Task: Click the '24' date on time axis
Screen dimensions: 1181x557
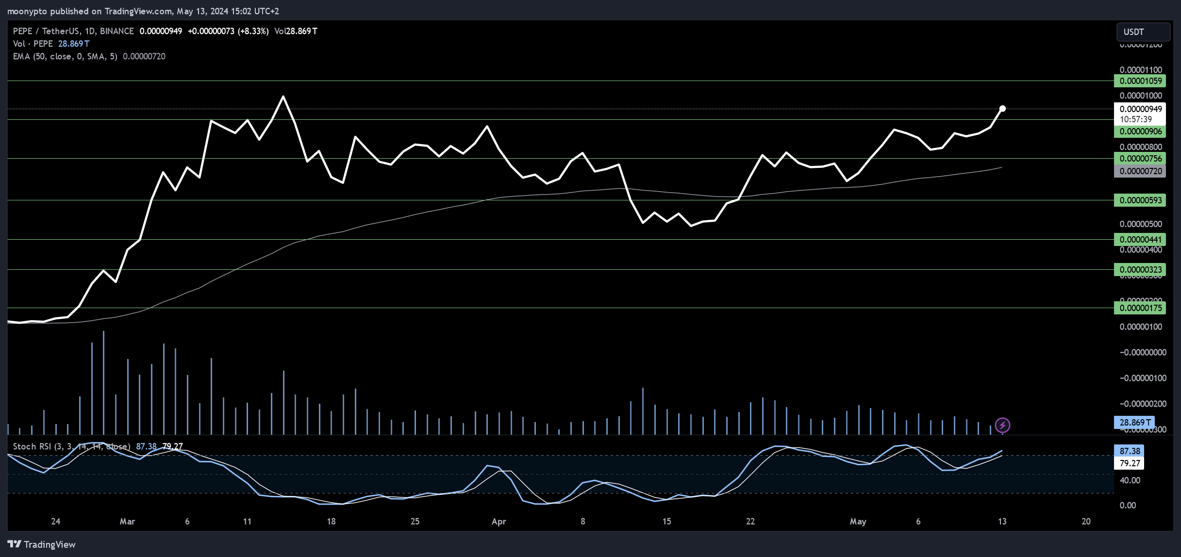Action: (x=55, y=522)
